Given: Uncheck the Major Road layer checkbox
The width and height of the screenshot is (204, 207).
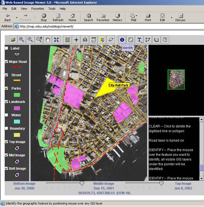Looking at the screenshot, I should [x=7, y=62].
